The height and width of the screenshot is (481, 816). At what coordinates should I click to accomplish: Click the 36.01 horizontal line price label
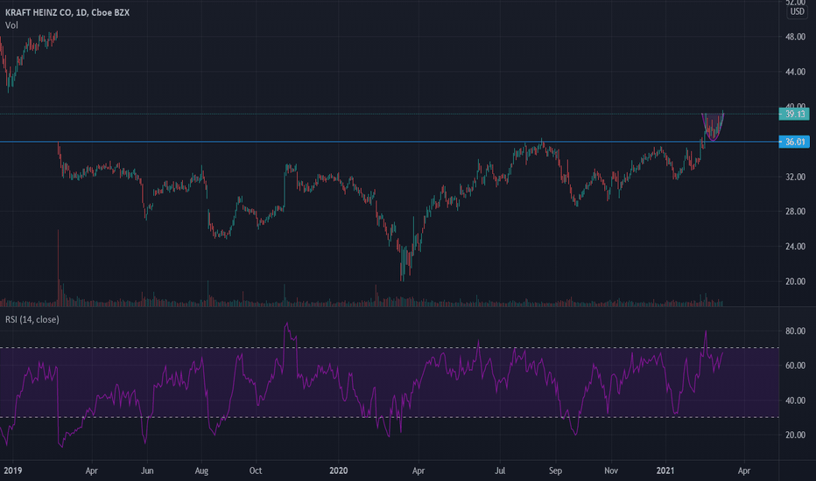[x=794, y=142]
